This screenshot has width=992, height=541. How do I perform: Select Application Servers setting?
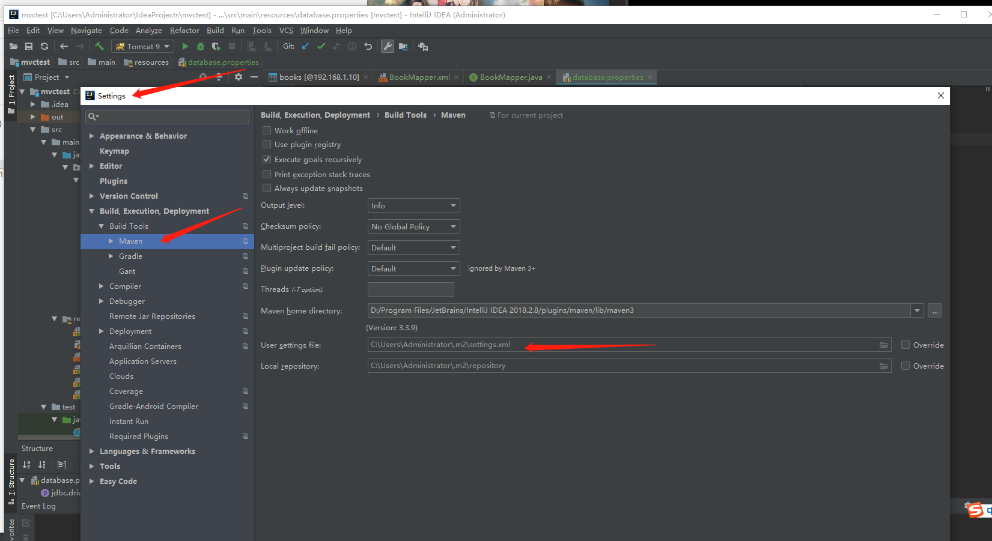(143, 361)
